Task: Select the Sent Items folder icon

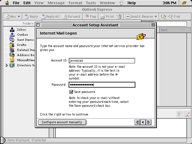Action: tap(12, 40)
